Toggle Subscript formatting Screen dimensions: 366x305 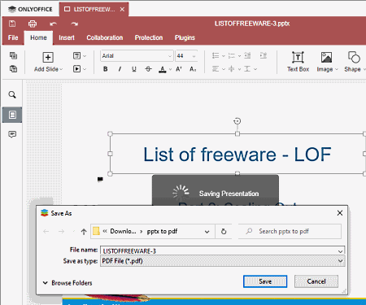[193, 69]
